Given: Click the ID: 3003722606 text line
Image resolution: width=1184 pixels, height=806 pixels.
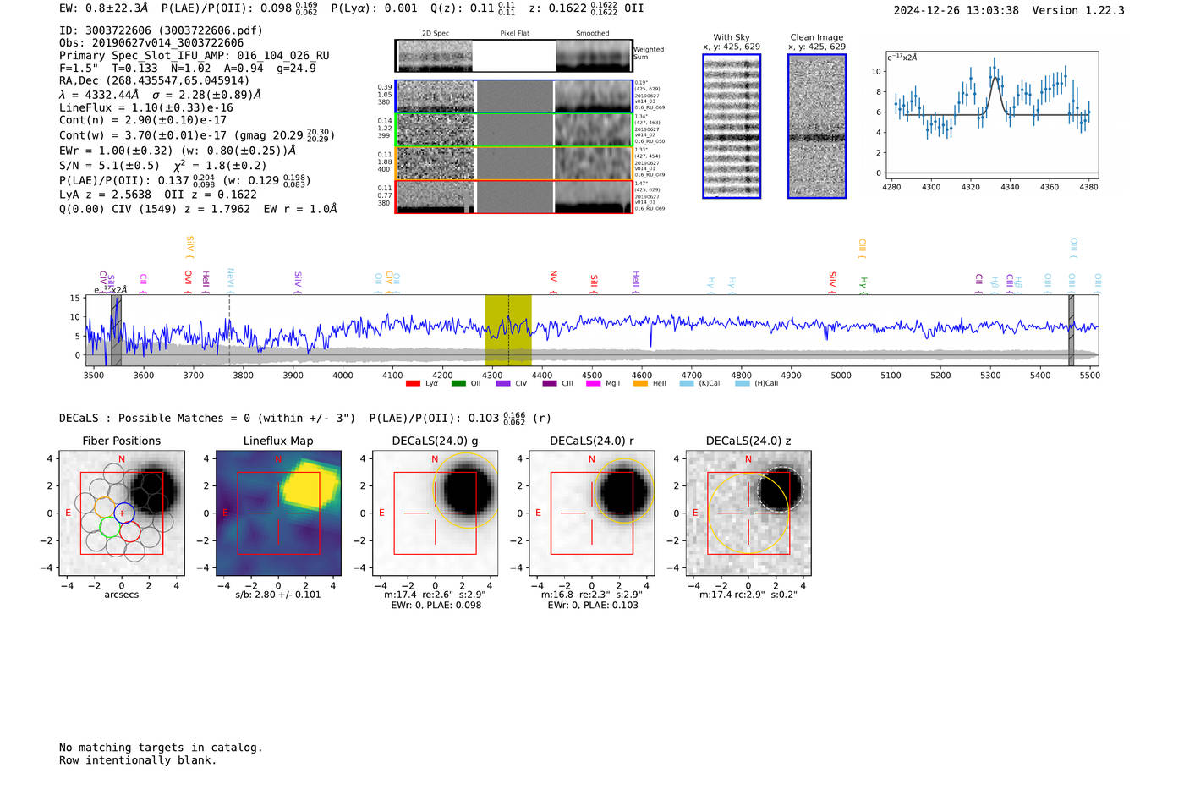Looking at the screenshot, I should 162,30.
